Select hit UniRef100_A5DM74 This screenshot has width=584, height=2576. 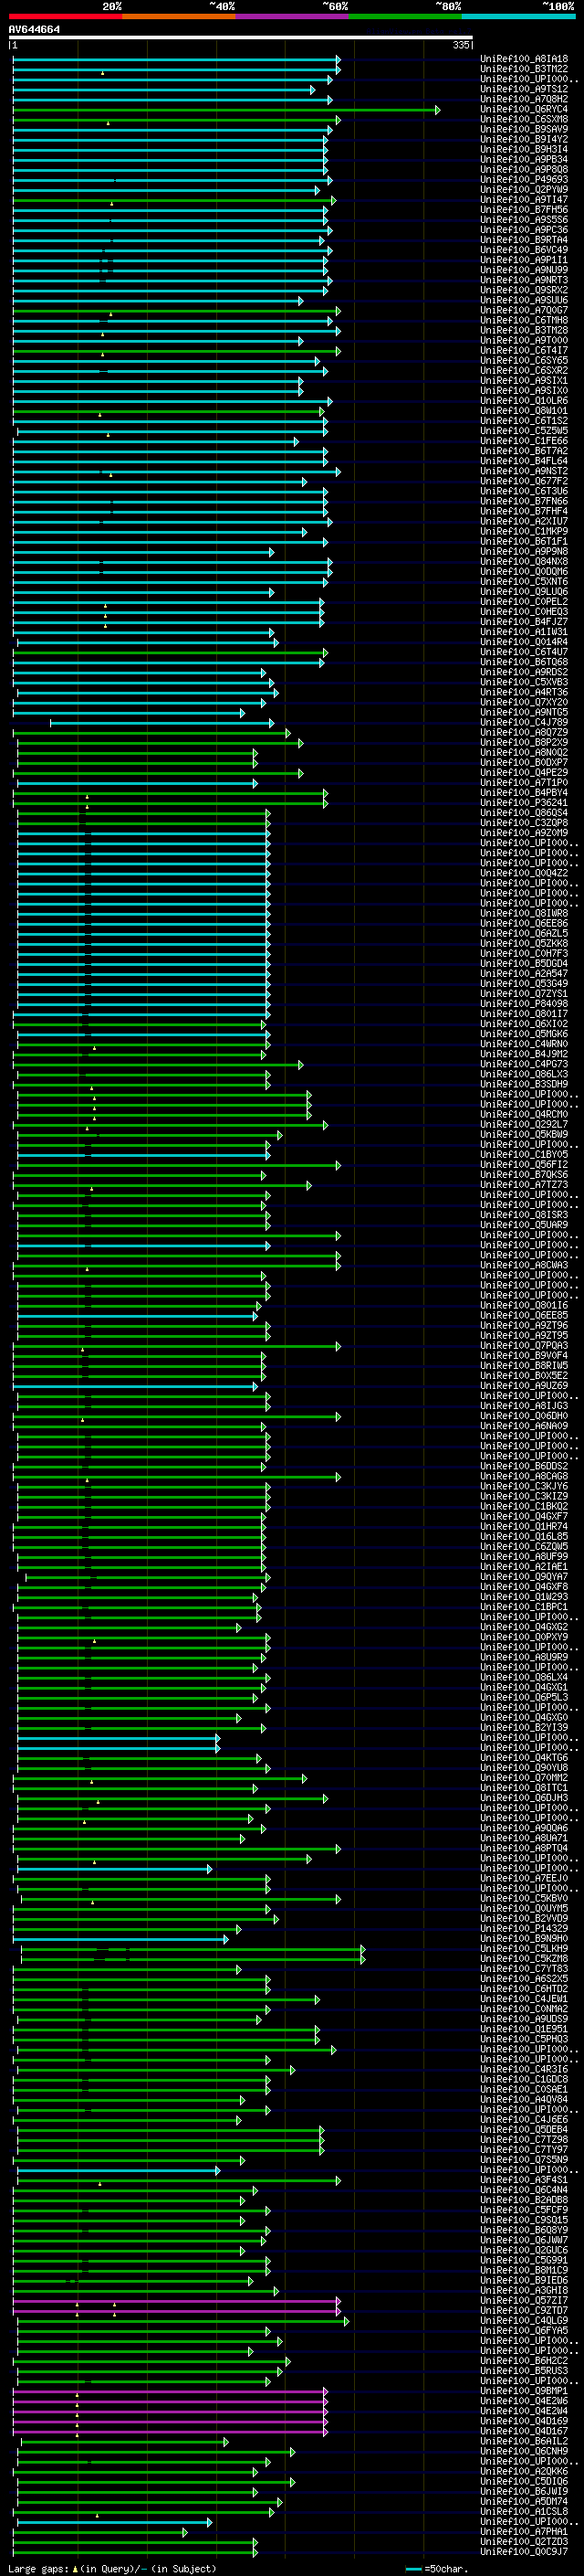click(524, 2502)
